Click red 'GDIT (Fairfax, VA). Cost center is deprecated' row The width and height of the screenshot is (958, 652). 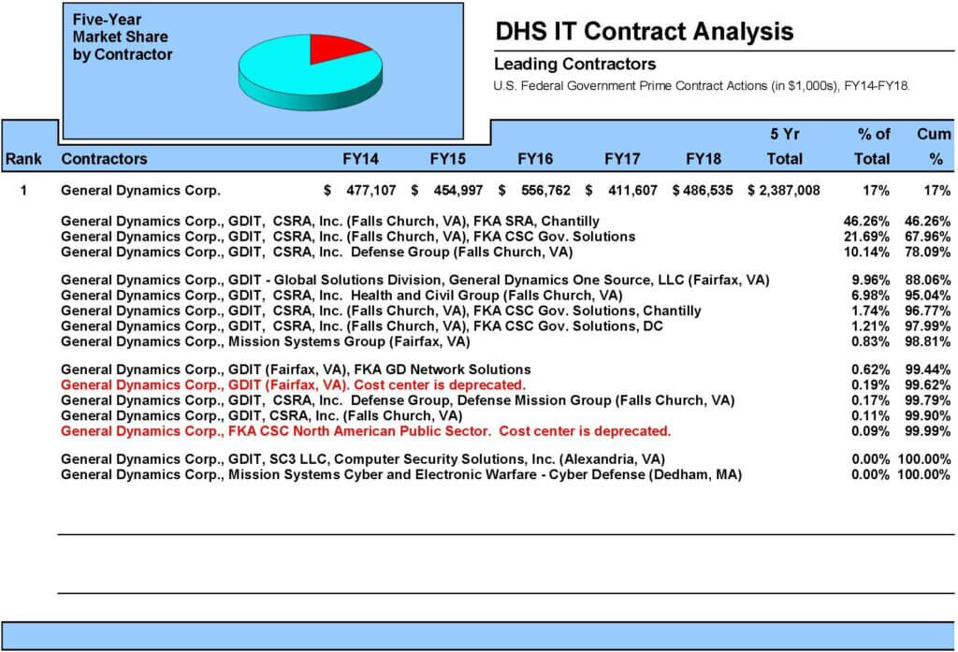[293, 385]
